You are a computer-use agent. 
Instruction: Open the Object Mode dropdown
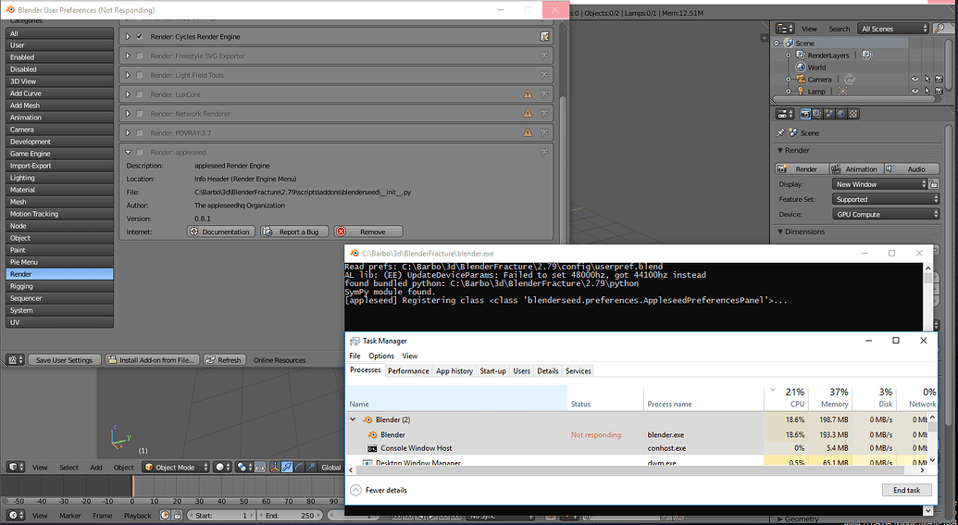176,467
